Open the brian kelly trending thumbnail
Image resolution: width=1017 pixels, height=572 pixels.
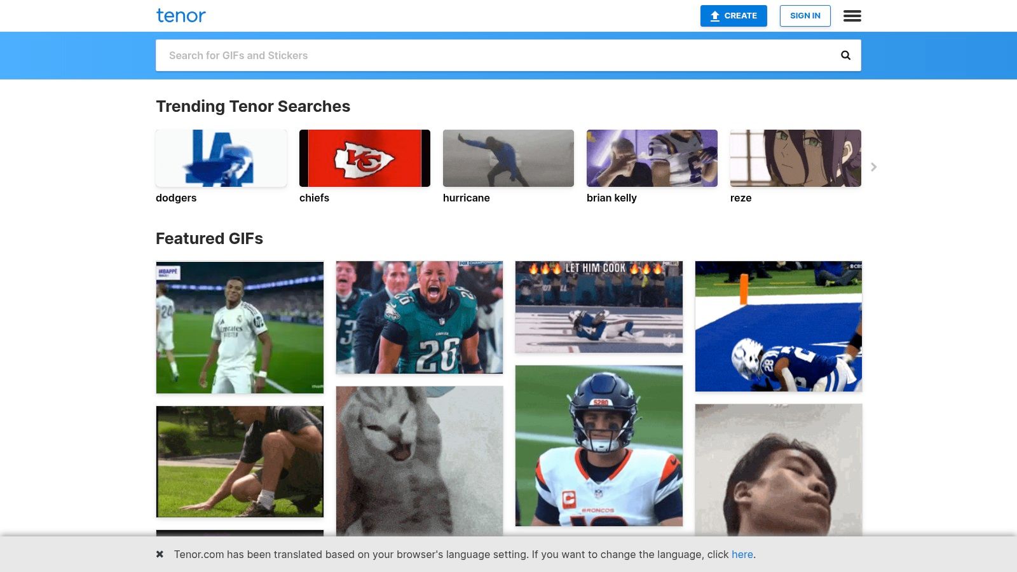pyautogui.click(x=652, y=158)
